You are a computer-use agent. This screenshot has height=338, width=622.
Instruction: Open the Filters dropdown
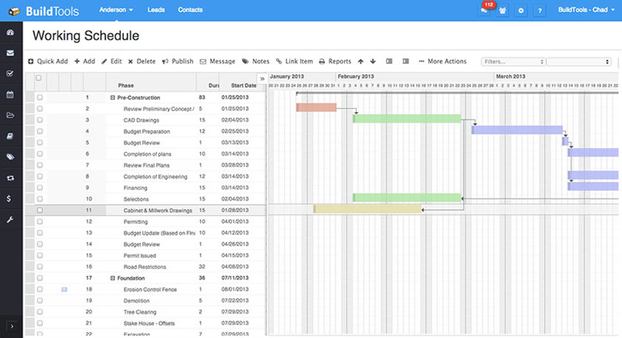512,62
